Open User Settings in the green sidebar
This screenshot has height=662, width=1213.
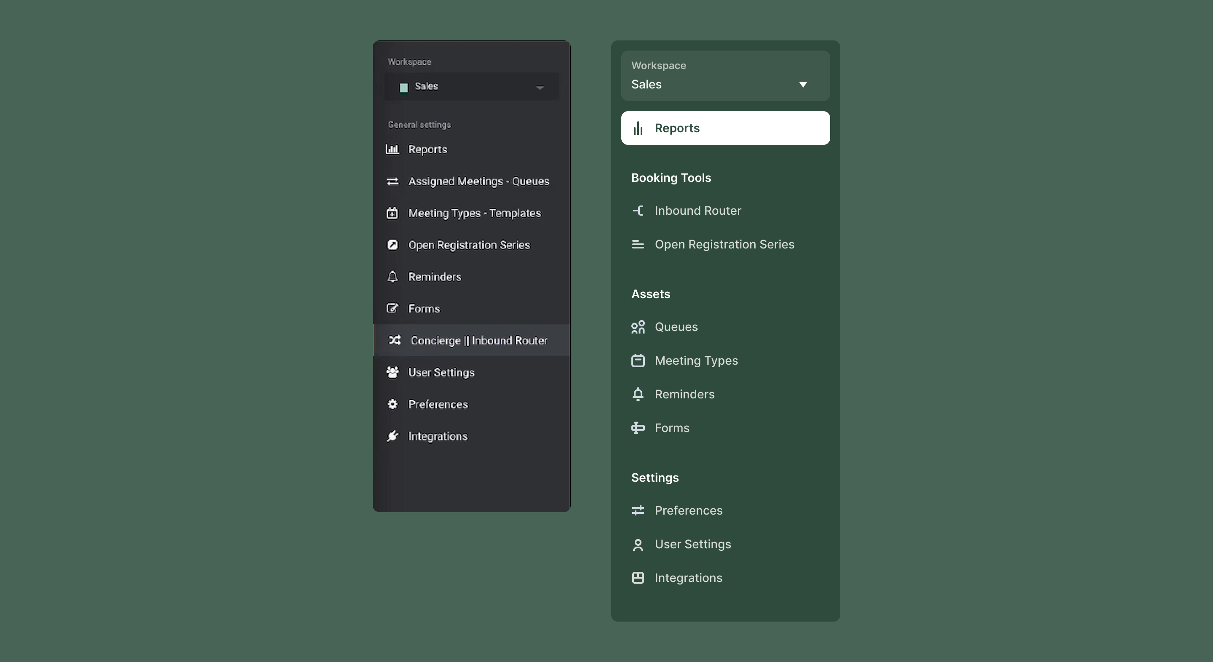coord(693,544)
